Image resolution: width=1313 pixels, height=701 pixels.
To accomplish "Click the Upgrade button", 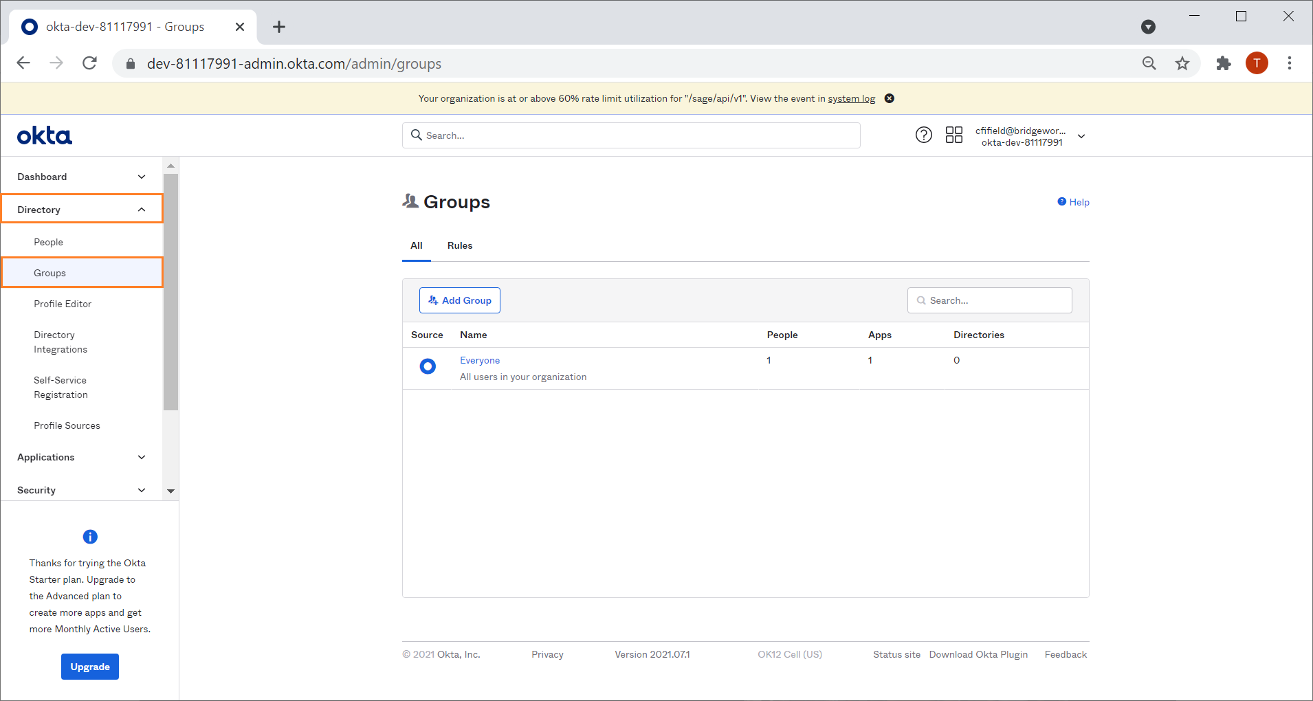I will (90, 667).
